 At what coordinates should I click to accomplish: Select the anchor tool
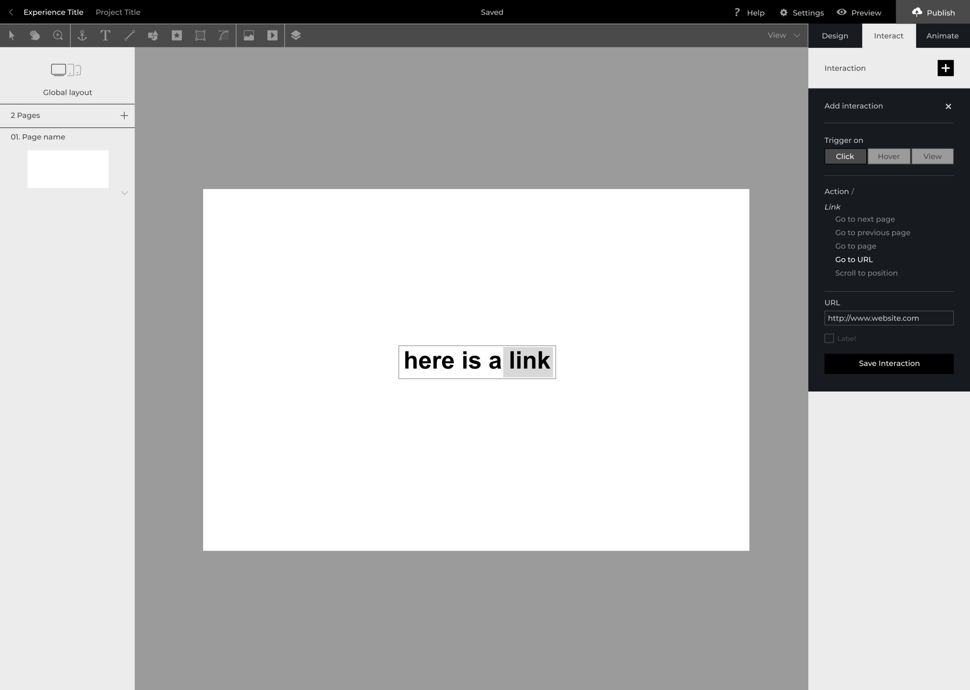[x=82, y=35]
